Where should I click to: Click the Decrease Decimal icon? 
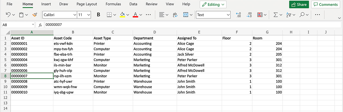[x=249, y=15]
